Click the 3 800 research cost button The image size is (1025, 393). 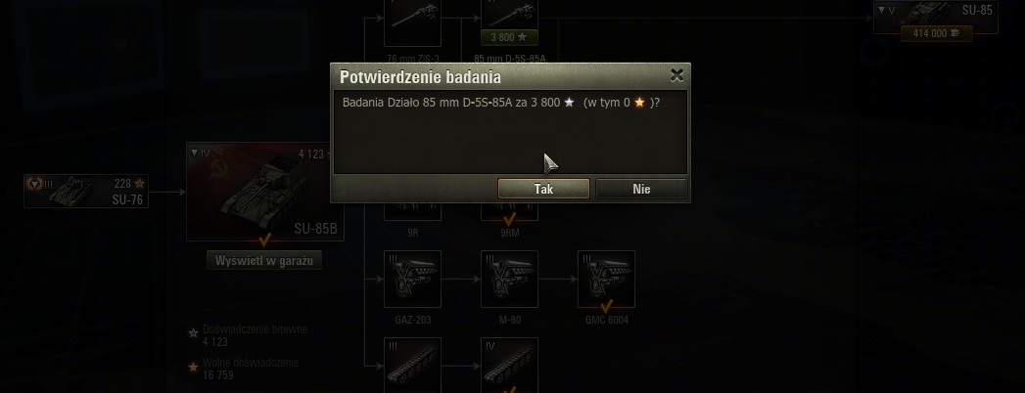click(x=509, y=37)
